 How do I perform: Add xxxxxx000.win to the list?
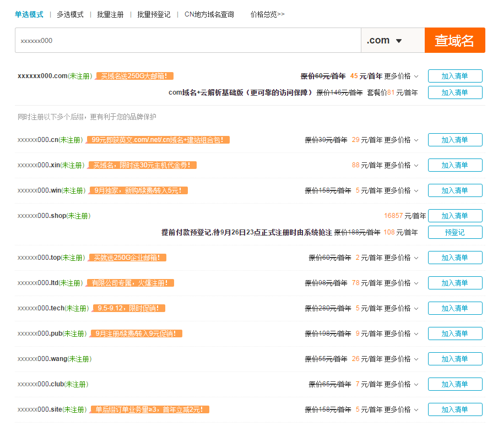pos(454,190)
